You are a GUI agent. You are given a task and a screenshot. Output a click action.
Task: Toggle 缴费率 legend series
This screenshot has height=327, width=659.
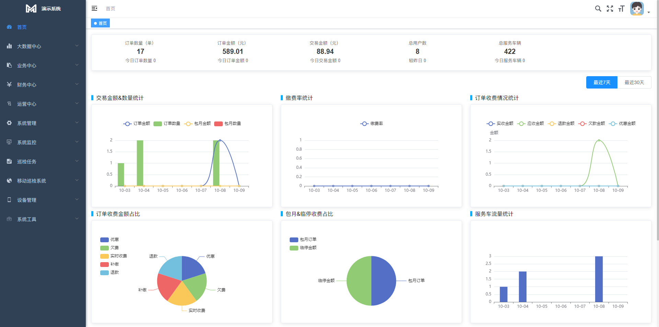point(371,124)
